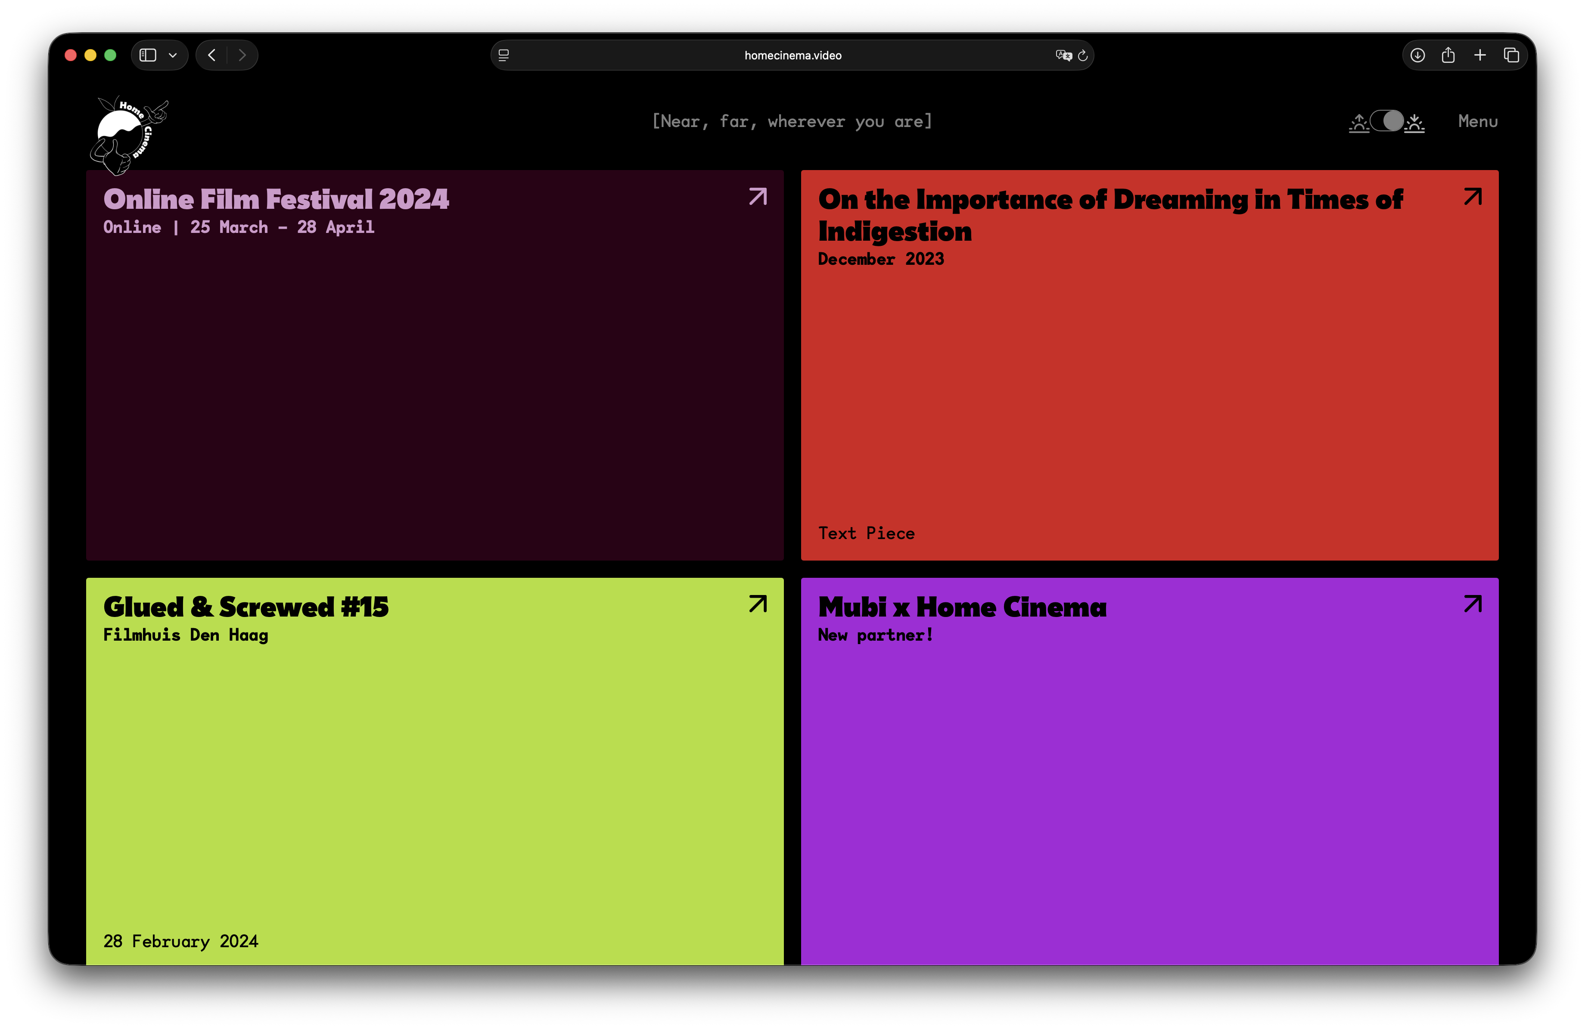This screenshot has width=1585, height=1029.
Task: Open a new browser tab
Action: coord(1480,55)
